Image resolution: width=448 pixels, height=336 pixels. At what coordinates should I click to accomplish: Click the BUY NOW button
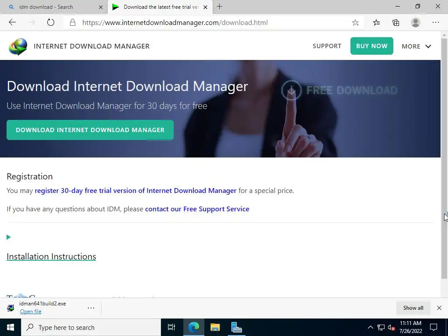pos(372,46)
